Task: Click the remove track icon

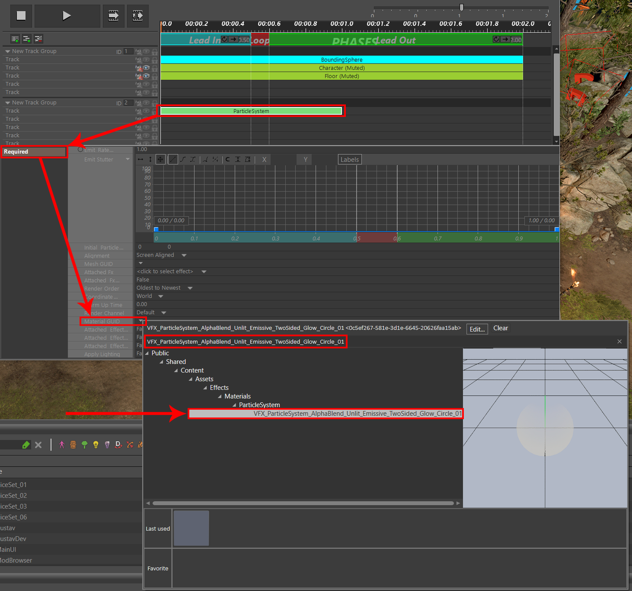Action: (39, 39)
